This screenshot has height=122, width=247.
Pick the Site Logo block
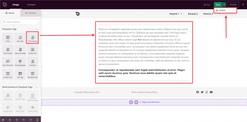point(20,74)
